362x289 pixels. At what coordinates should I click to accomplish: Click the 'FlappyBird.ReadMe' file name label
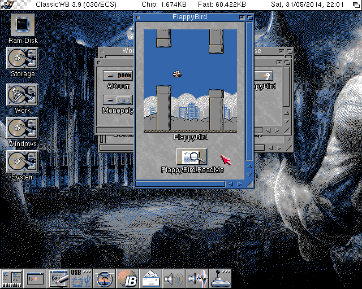192,170
